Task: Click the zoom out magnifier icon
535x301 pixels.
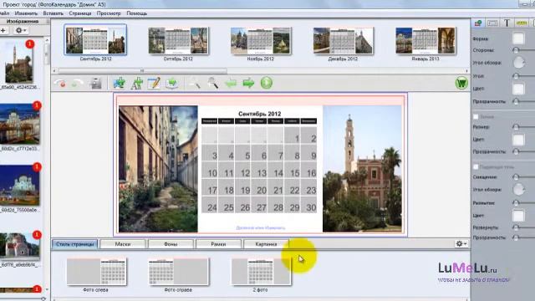Action: pyautogui.click(x=195, y=84)
